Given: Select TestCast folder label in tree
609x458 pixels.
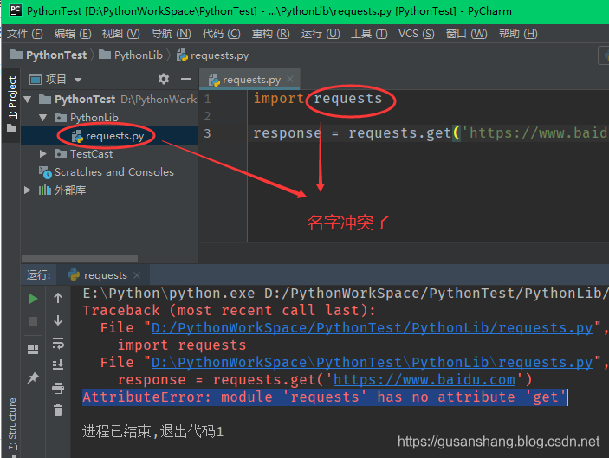Looking at the screenshot, I should [91, 154].
